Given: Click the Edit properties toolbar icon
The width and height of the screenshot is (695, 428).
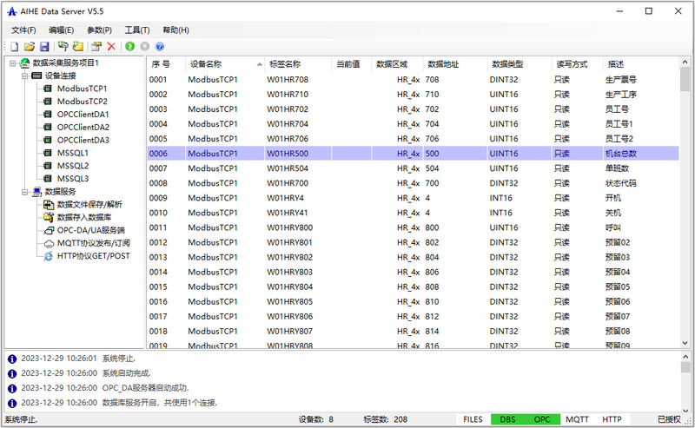Looking at the screenshot, I should click(96, 47).
